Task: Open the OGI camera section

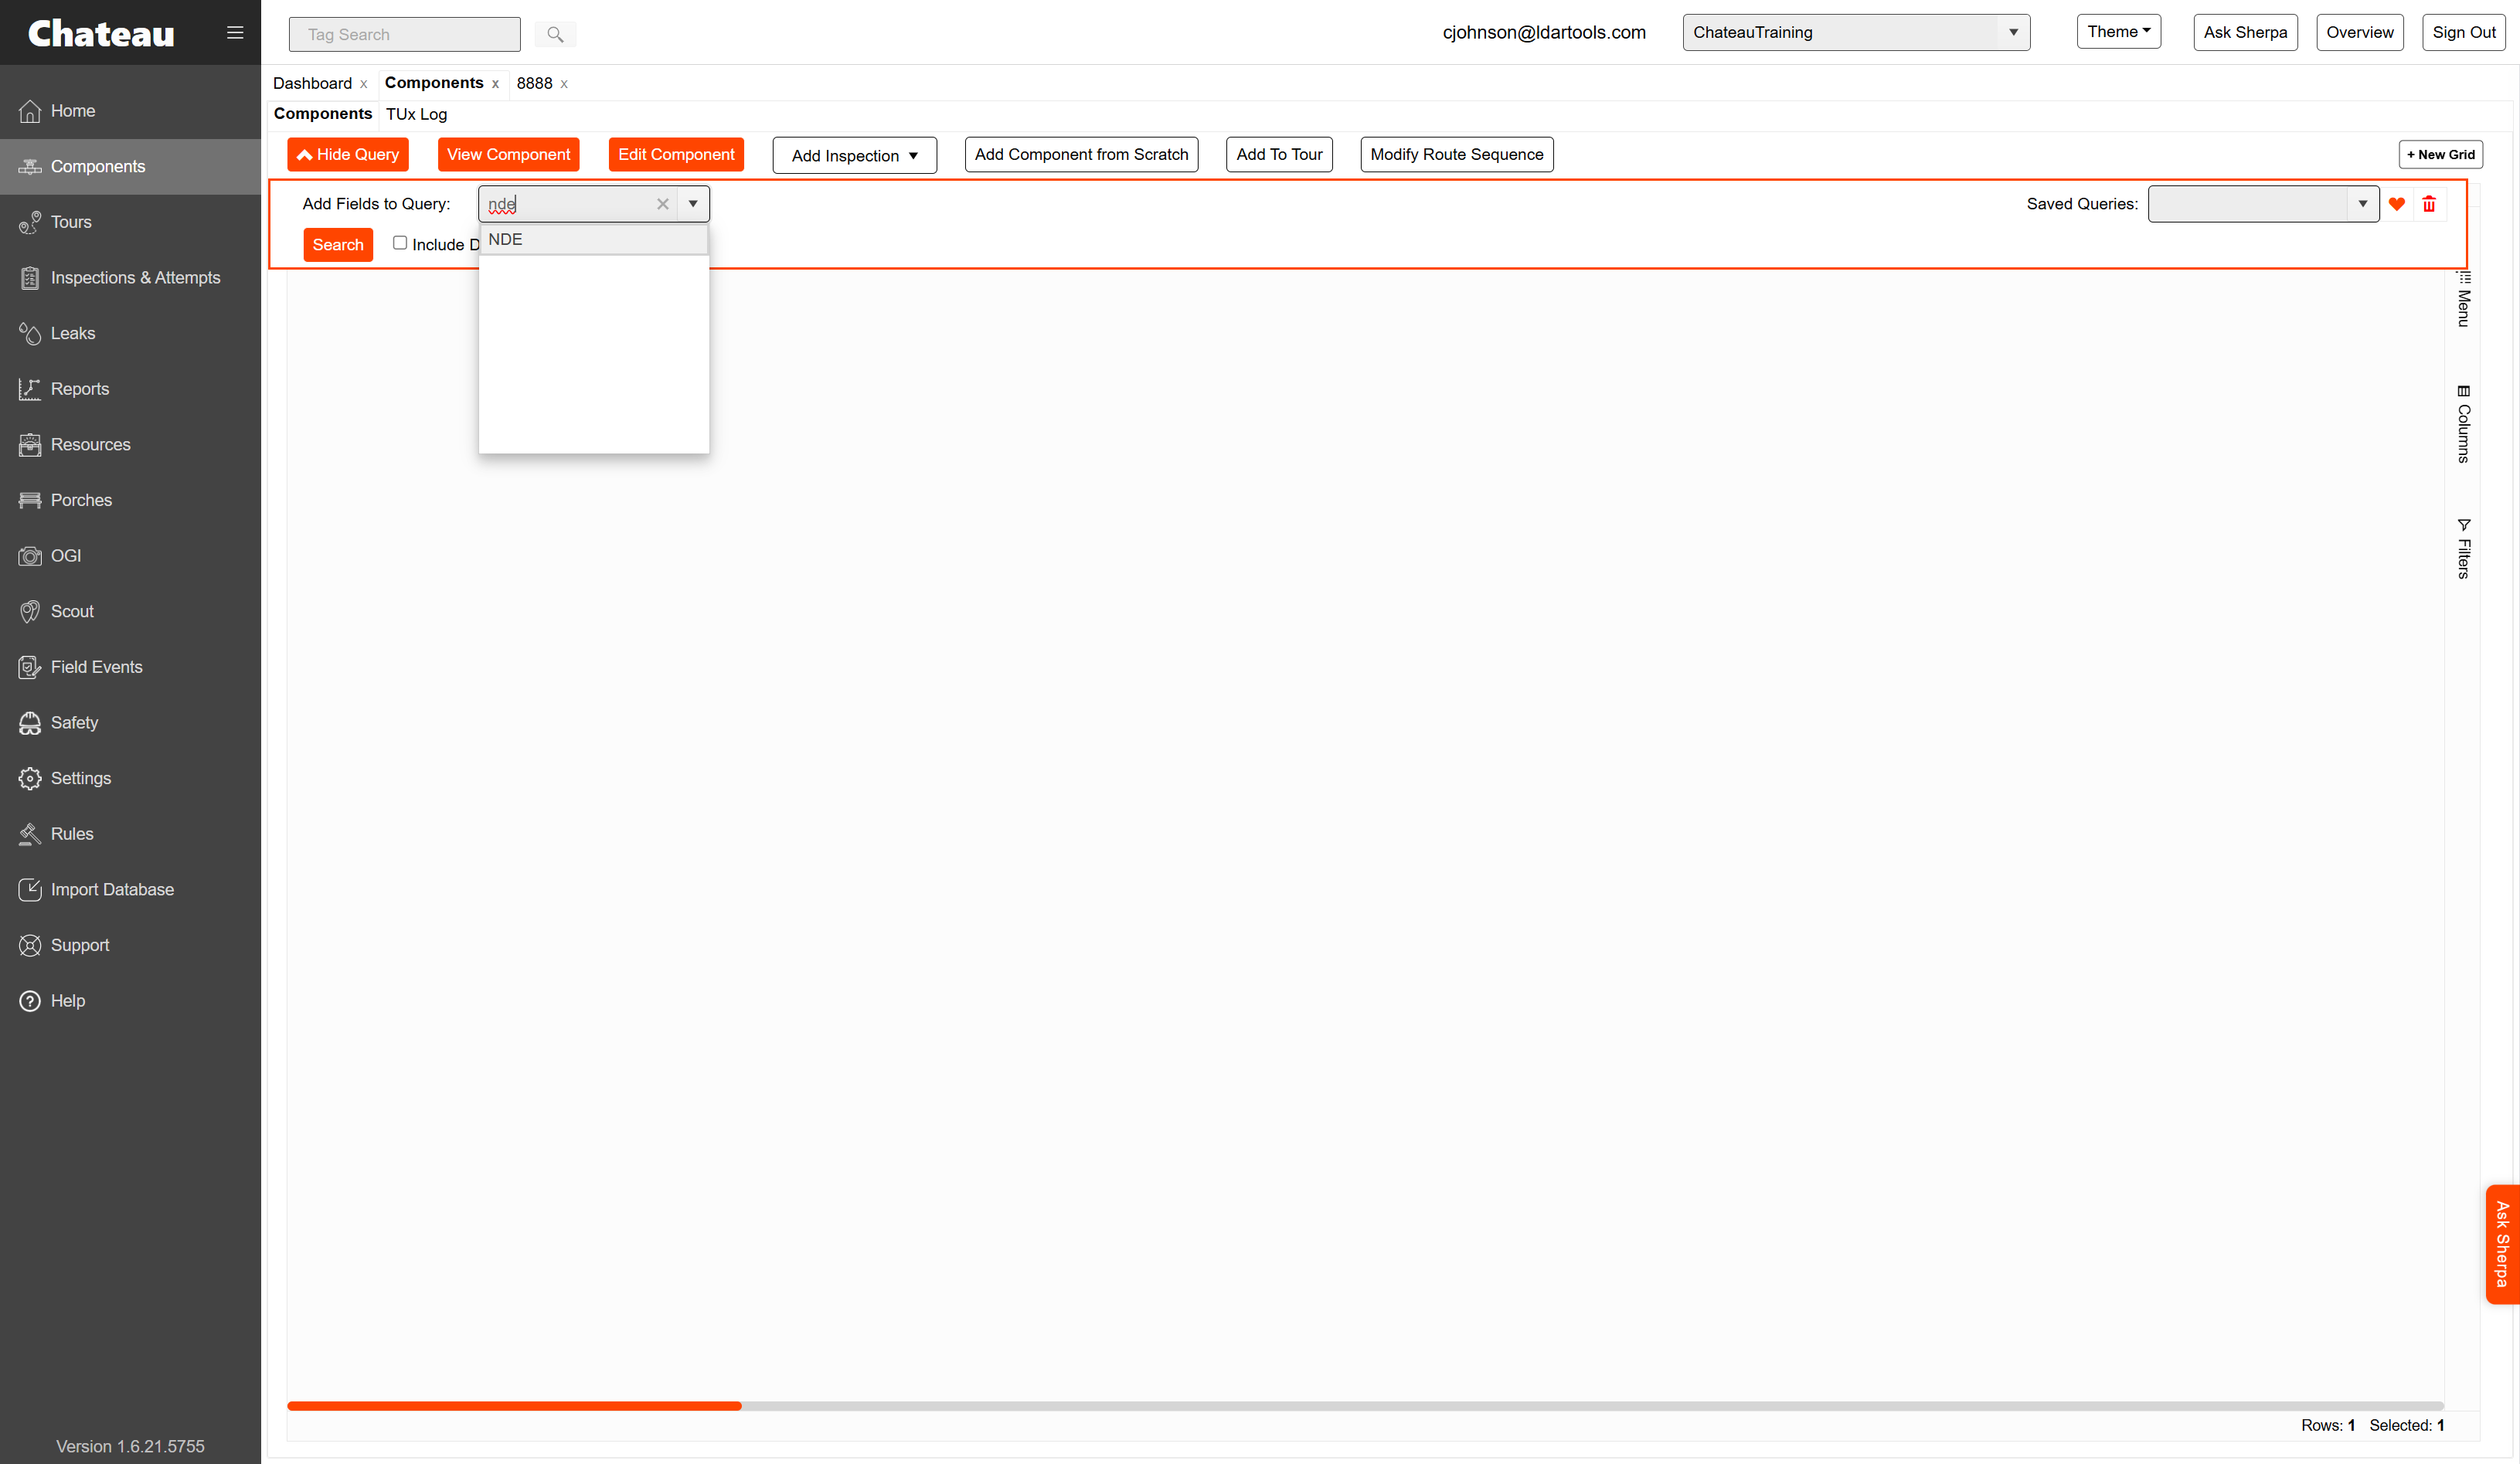Action: click(130, 556)
